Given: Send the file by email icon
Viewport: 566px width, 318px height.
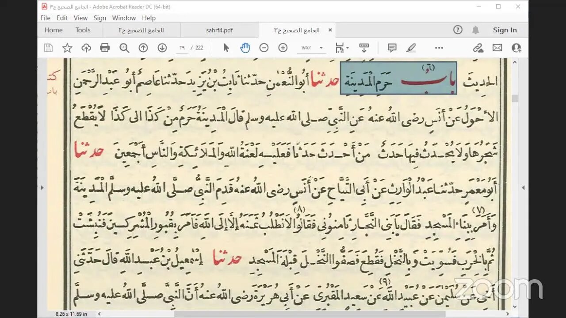Looking at the screenshot, I should click(497, 48).
